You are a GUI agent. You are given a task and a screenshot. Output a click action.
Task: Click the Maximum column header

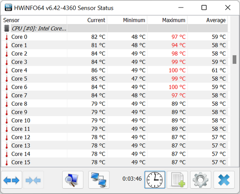[167, 20]
